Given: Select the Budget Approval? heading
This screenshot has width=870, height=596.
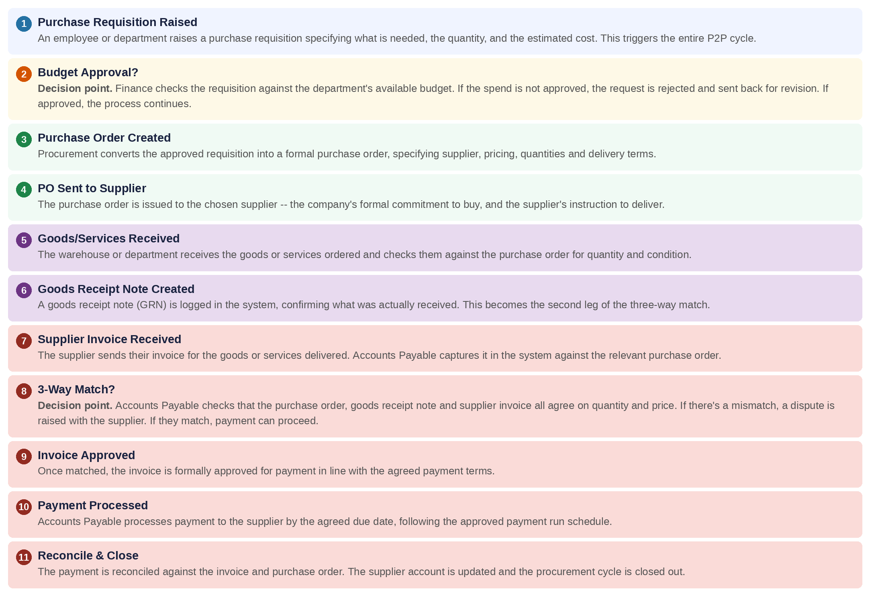Looking at the screenshot, I should click(88, 72).
